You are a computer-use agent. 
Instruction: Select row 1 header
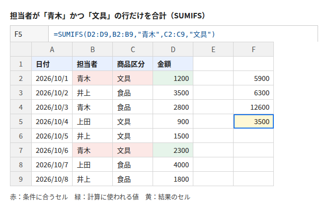pyautogui.click(x=21, y=64)
